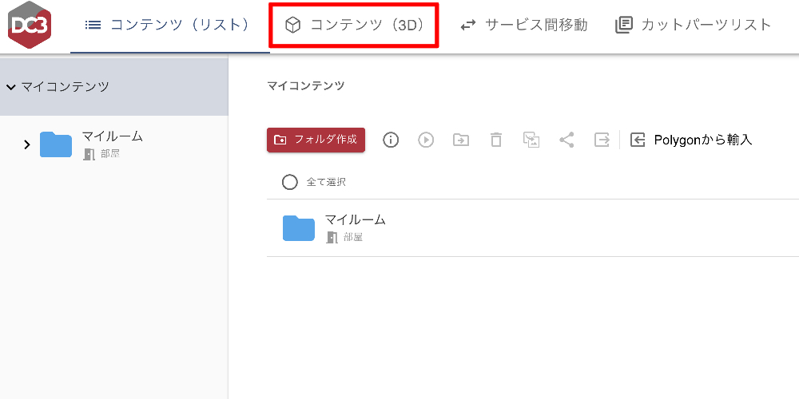The width and height of the screenshot is (799, 399).
Task: Click Polygonから輸入 import button
Action: pyautogui.click(x=691, y=140)
